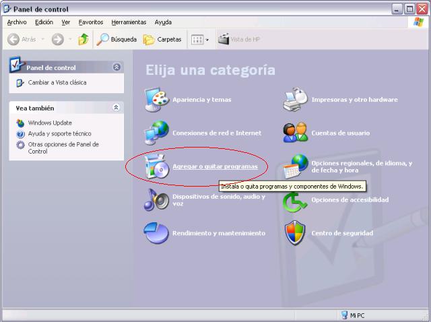Maximize the Panel de control window
This screenshot has width=431, height=322.
409,9
